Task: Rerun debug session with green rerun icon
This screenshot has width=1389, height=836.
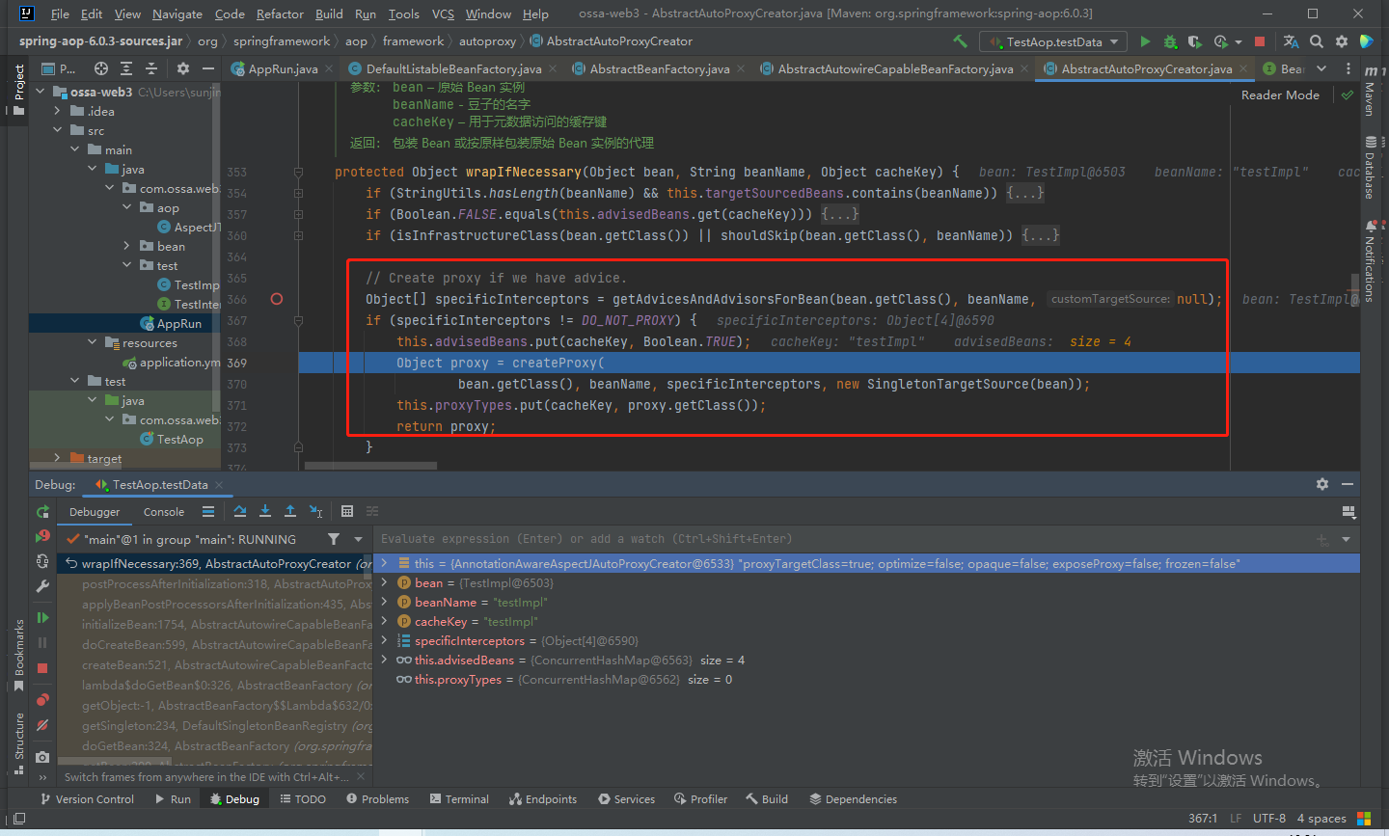Action: tap(42, 512)
